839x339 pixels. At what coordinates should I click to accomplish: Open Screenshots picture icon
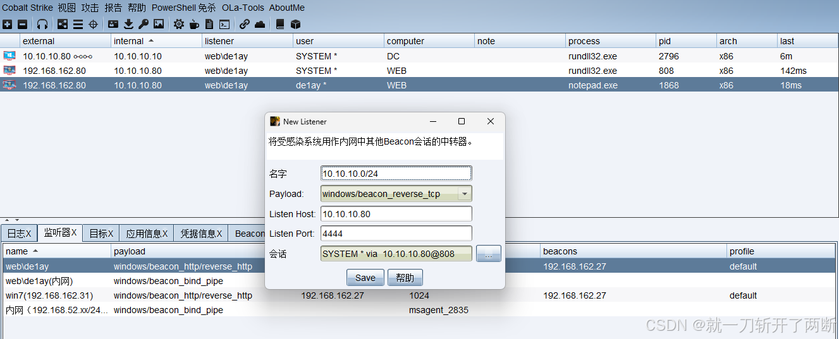[x=159, y=24]
